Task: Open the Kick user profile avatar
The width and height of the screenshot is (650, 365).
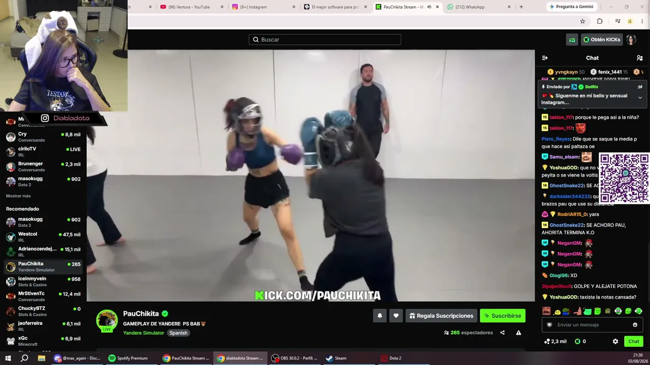Action: click(x=631, y=40)
